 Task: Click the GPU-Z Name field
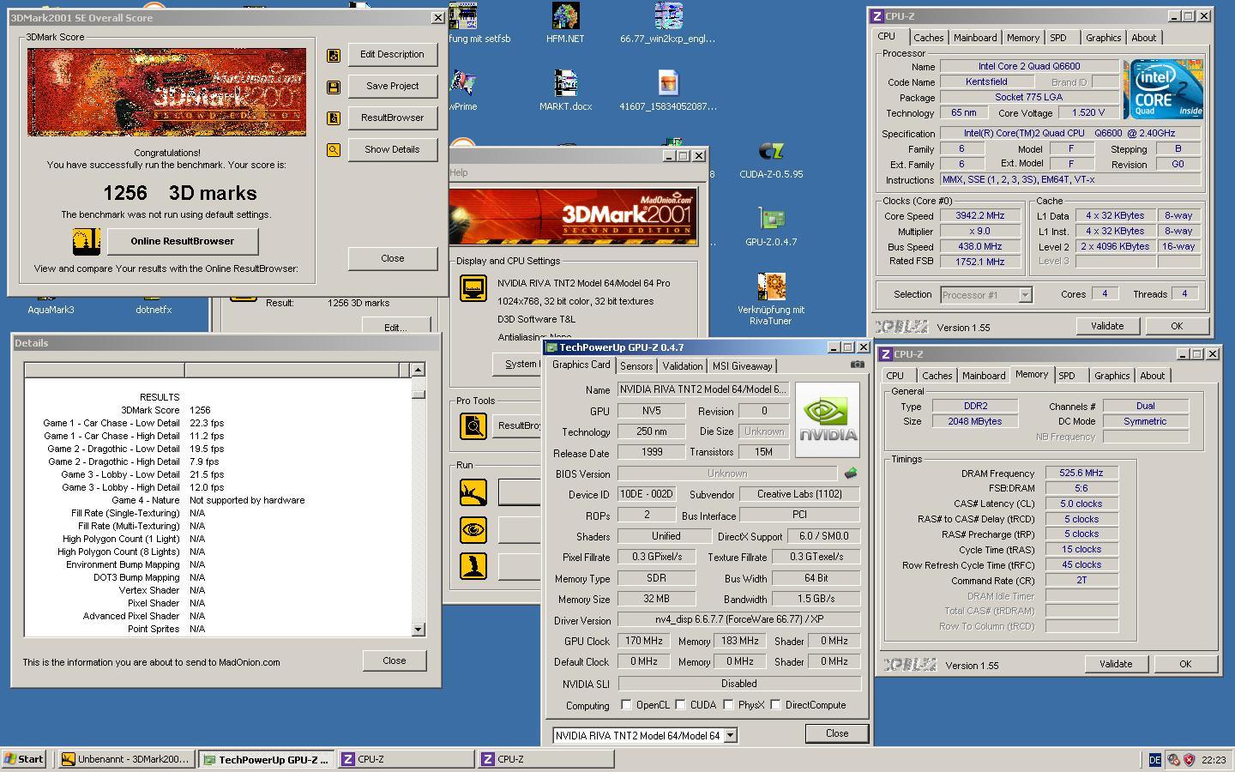[x=703, y=389]
